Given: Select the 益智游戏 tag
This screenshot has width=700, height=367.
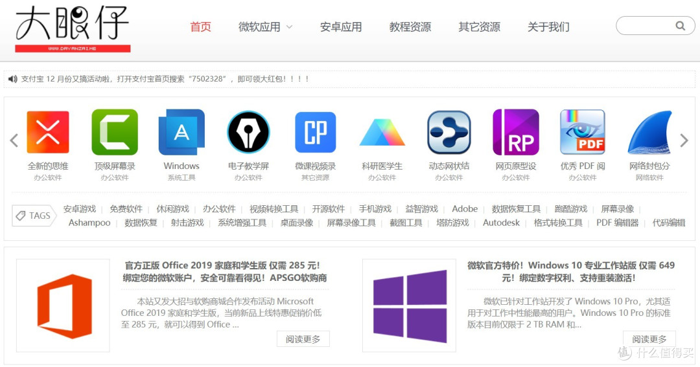Looking at the screenshot, I should tap(422, 208).
